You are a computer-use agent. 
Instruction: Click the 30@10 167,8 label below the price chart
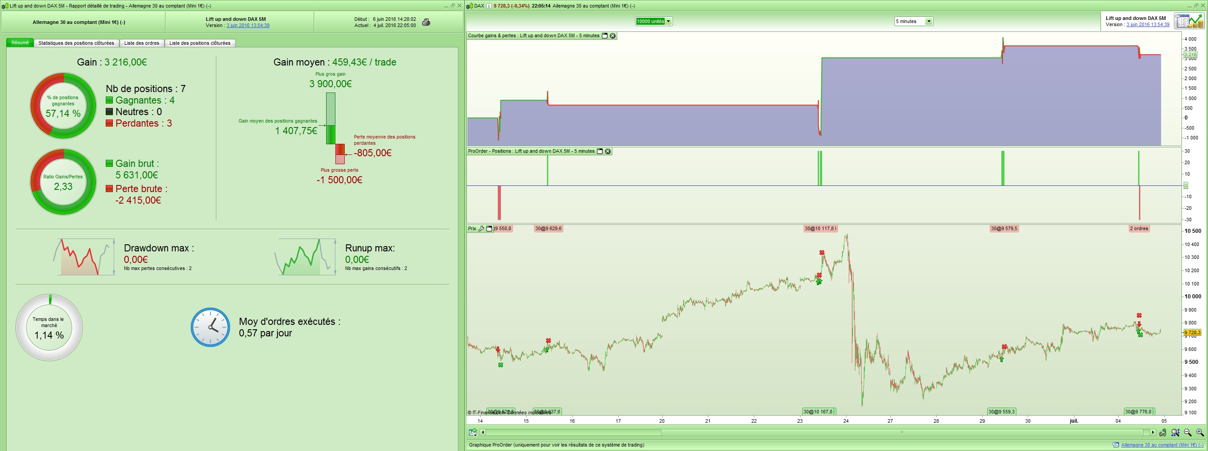click(x=819, y=412)
